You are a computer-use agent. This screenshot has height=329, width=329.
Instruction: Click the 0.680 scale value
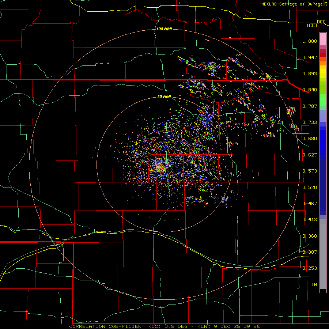click(x=310, y=139)
